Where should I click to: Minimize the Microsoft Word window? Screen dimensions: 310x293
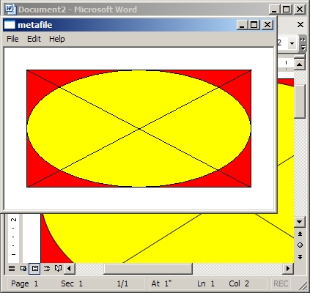(x=274, y=10)
